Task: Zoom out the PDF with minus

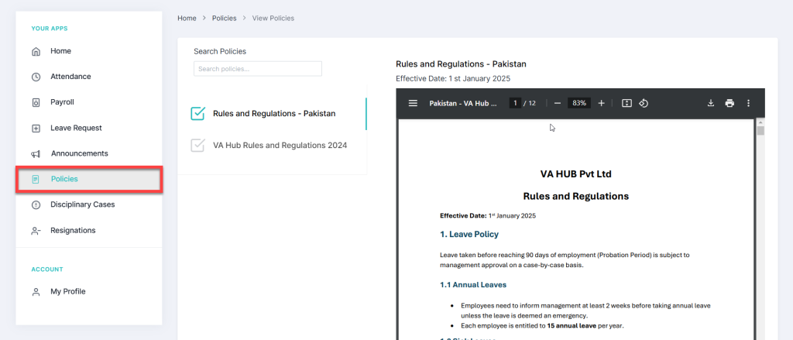Action: point(558,103)
